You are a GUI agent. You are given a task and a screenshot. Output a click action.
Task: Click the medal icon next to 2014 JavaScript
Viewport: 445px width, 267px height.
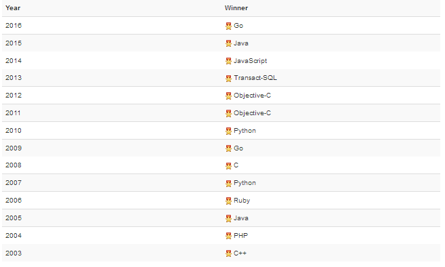[228, 61]
